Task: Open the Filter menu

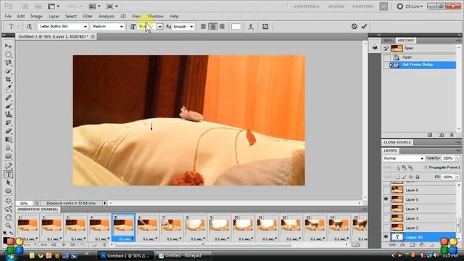Action: click(88, 16)
